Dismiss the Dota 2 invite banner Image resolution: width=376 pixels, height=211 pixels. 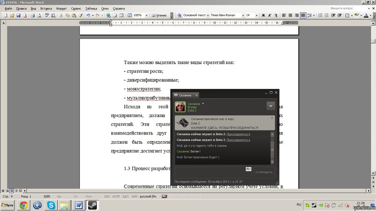click(x=272, y=118)
